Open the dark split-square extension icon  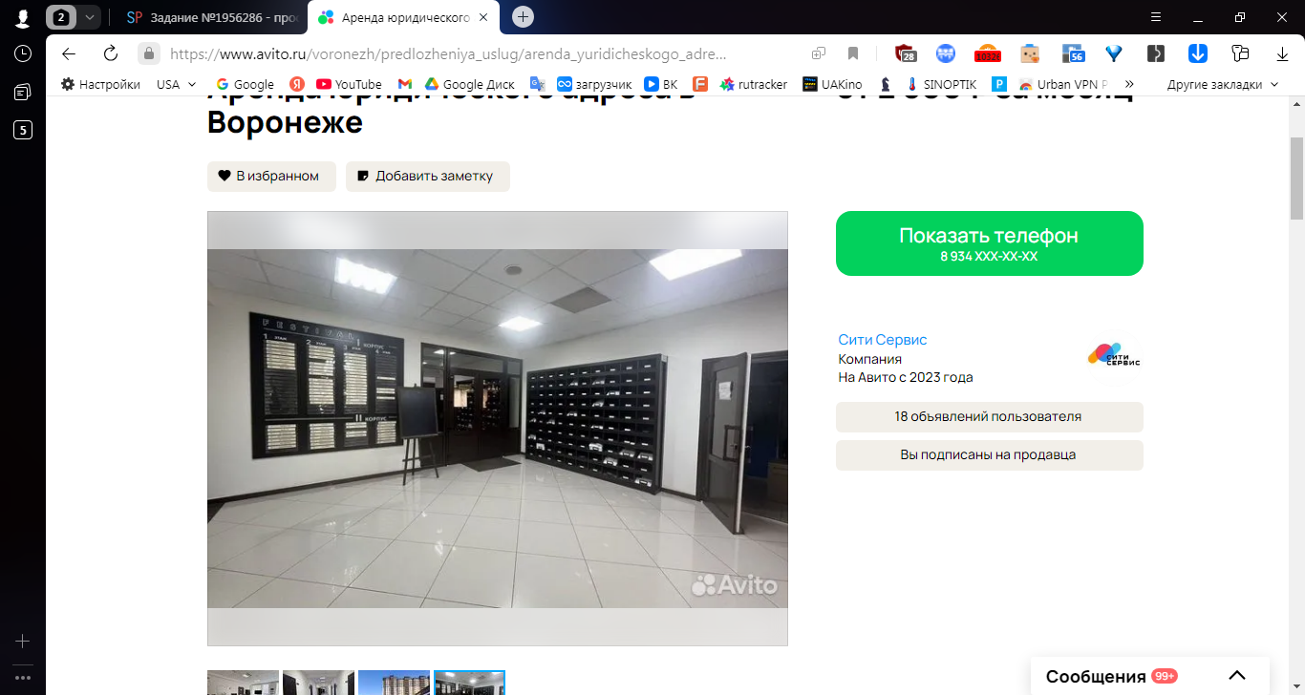click(1156, 53)
